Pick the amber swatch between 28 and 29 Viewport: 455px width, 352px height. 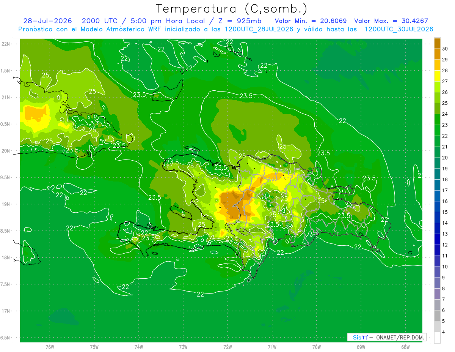437,65
